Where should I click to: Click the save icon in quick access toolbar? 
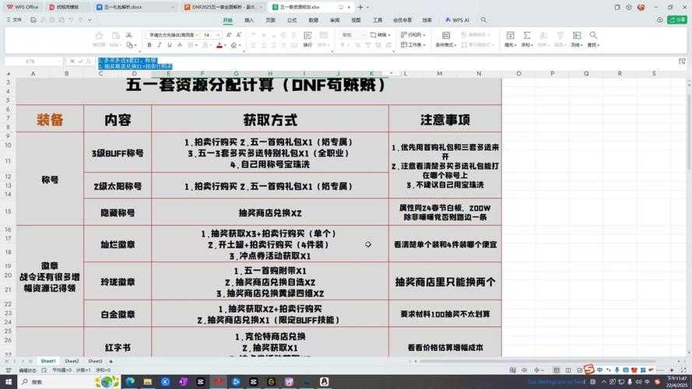click(x=33, y=20)
